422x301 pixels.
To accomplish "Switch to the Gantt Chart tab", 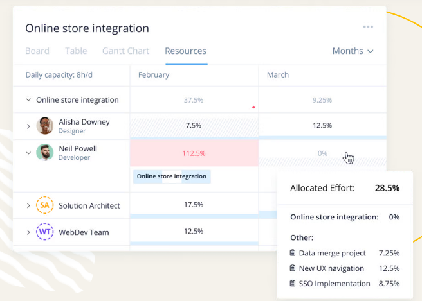I will [125, 51].
